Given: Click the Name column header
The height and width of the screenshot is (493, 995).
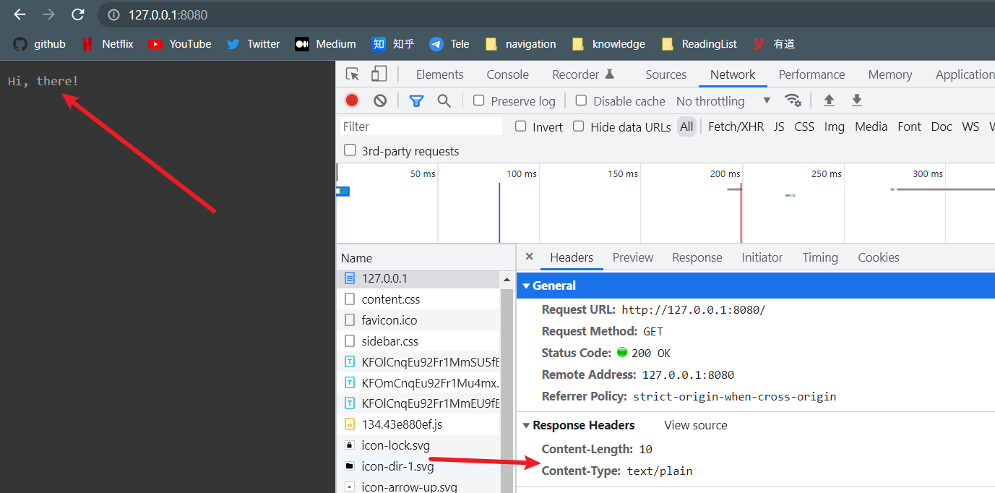Looking at the screenshot, I should tap(426, 257).
